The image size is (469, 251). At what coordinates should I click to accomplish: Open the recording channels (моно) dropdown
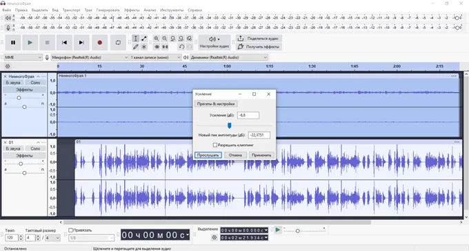click(x=156, y=57)
